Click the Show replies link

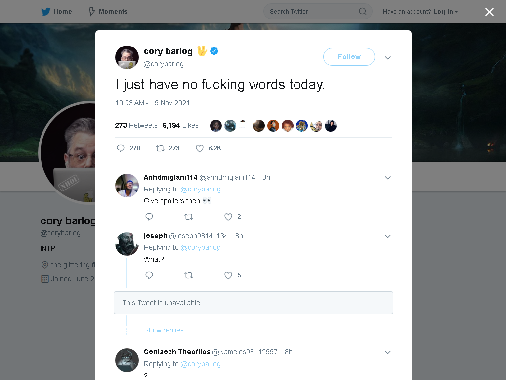click(x=164, y=330)
